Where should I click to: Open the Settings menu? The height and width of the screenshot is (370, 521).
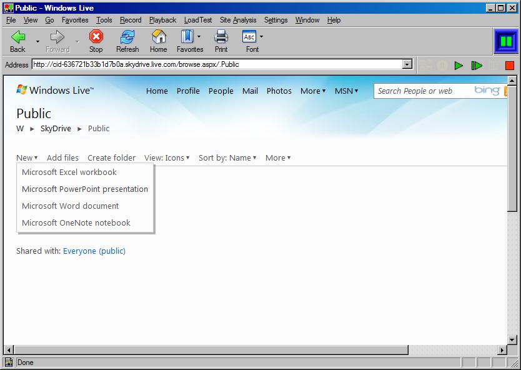[275, 20]
